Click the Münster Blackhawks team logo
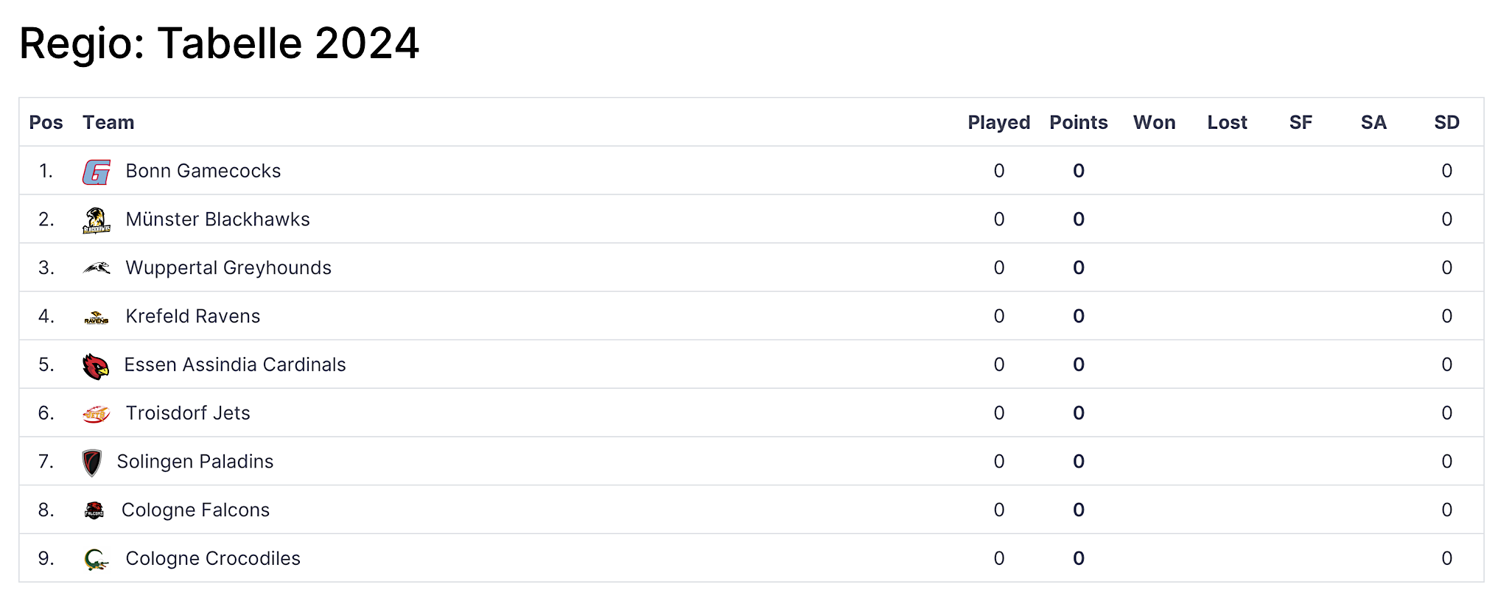Screen dimensions: 1509x598 coord(97,220)
